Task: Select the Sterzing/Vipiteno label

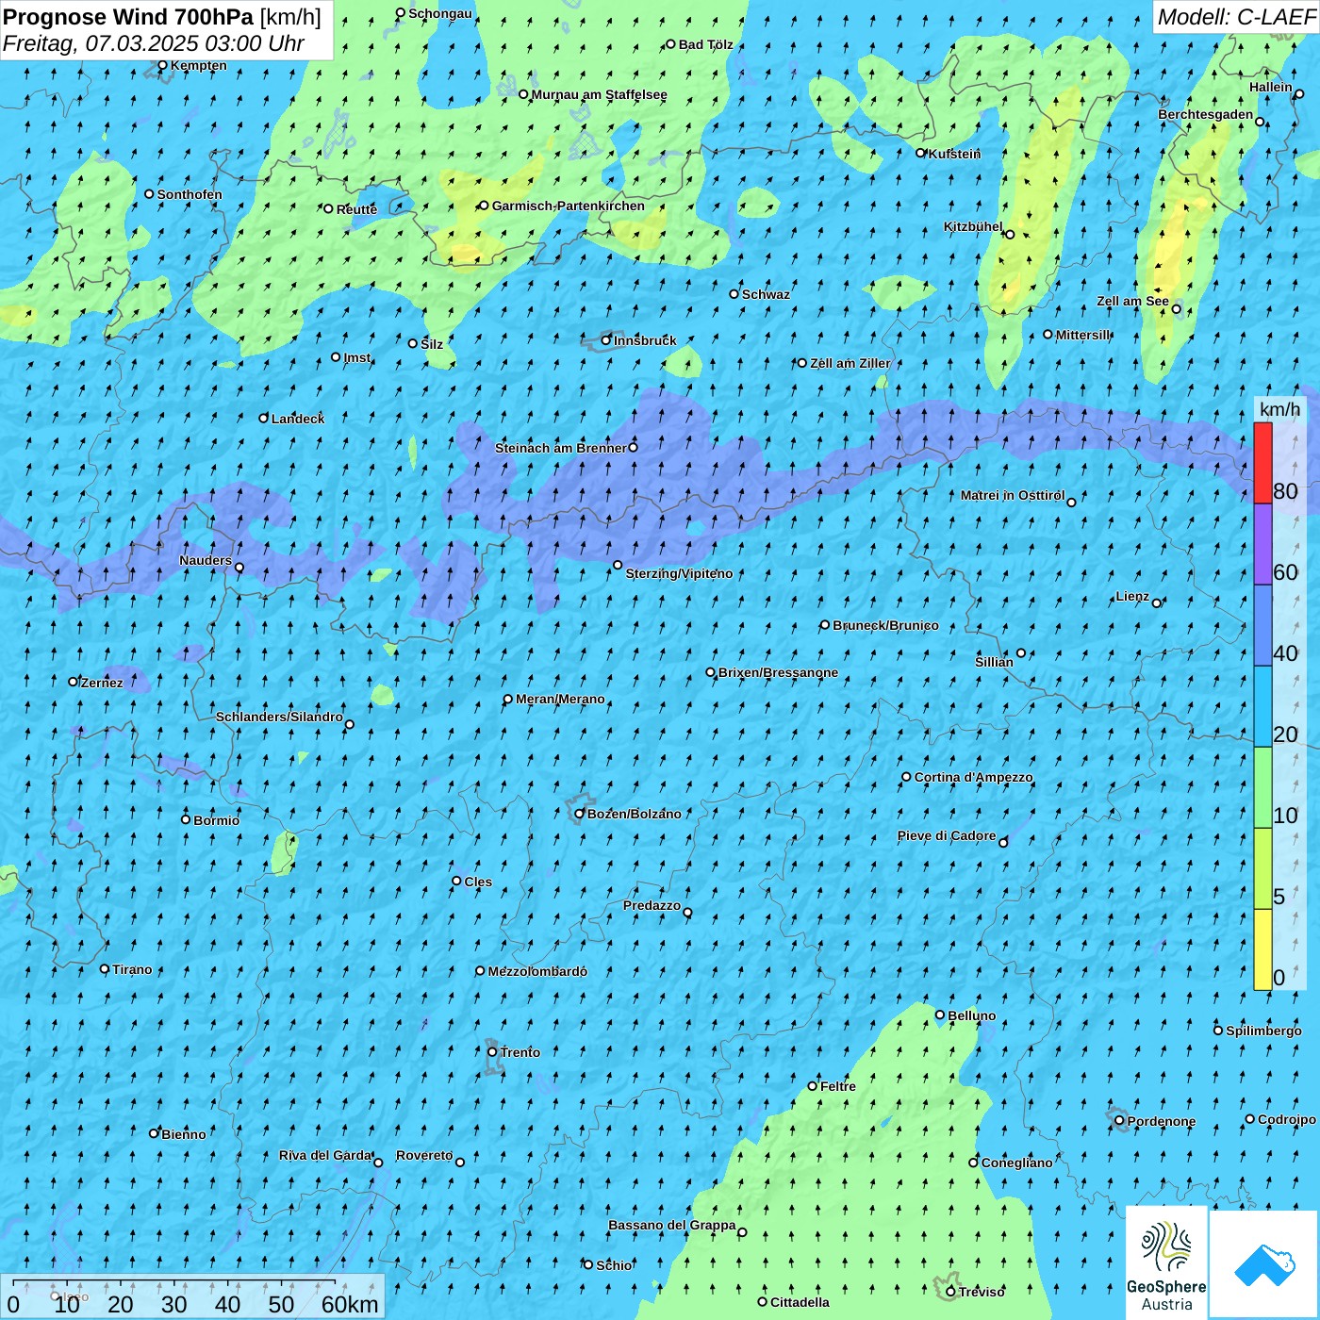Action: (x=679, y=573)
